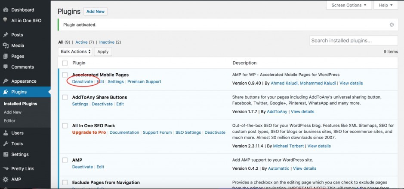404x189 pixels.
Task: View details for AMP plugin
Action: [305, 169]
